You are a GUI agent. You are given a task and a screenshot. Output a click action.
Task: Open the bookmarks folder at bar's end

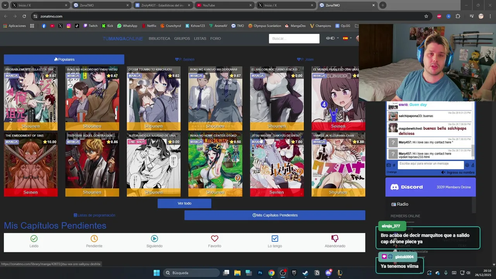(356, 26)
